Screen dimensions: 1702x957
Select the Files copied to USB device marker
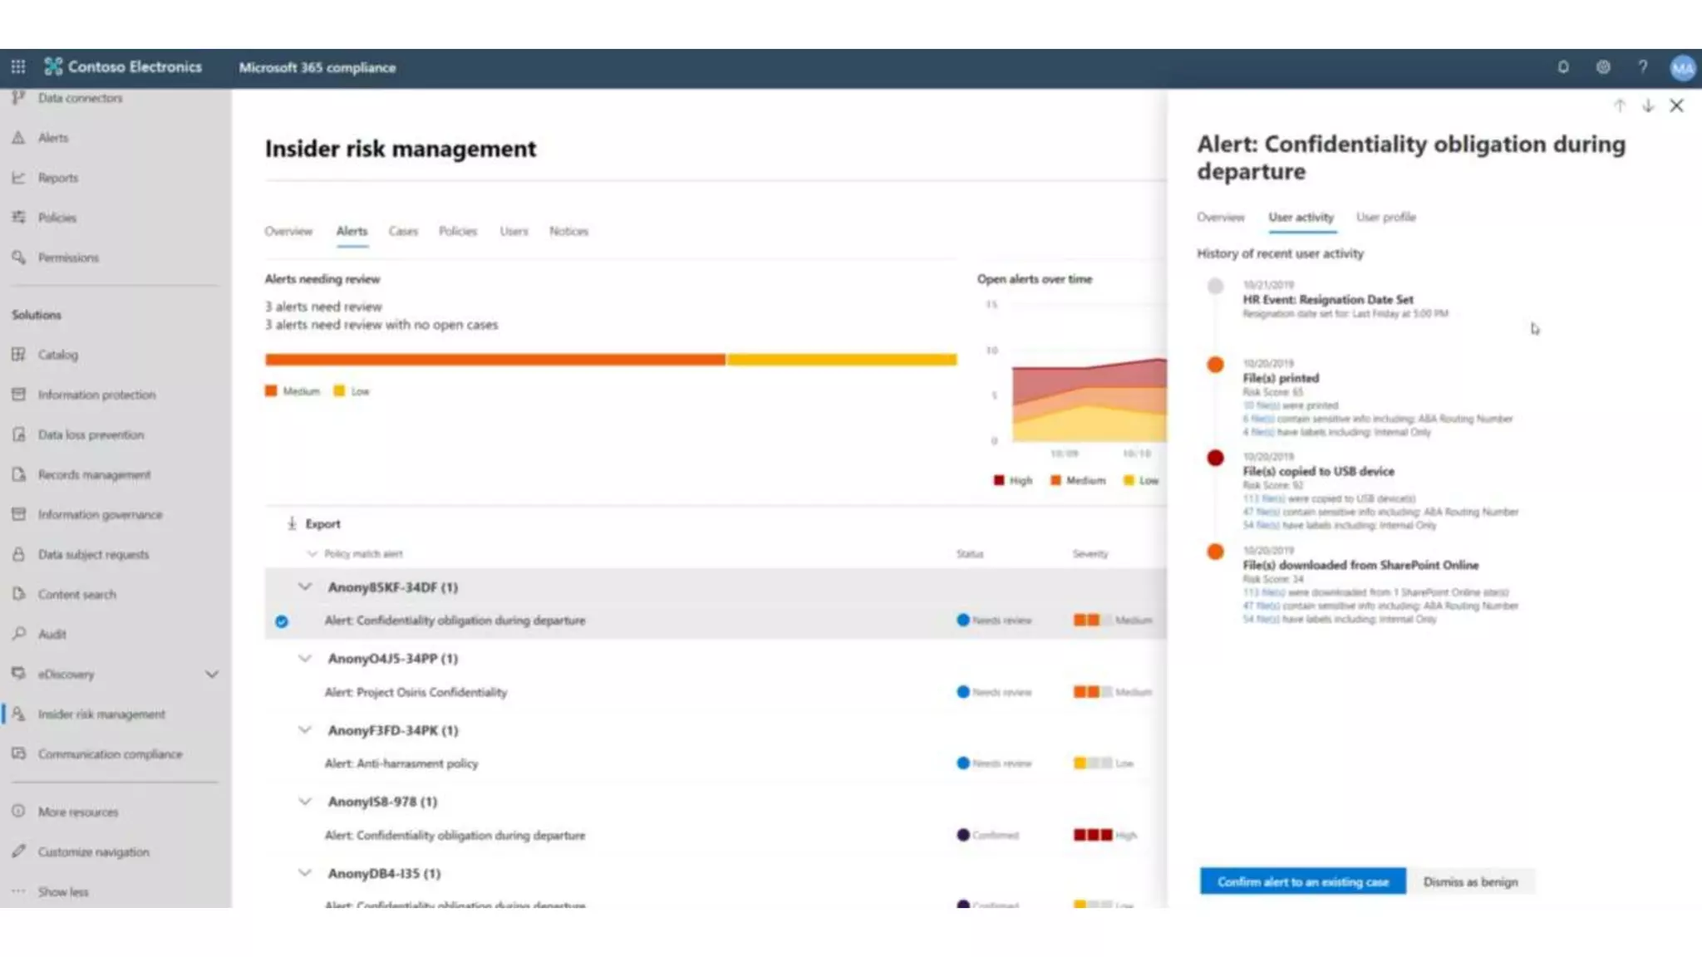[x=1215, y=458]
